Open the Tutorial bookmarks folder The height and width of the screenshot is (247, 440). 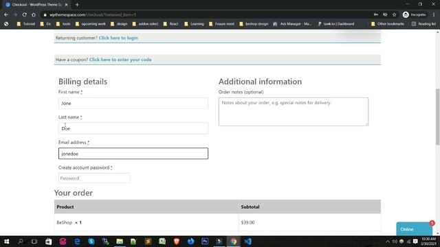tap(26, 24)
